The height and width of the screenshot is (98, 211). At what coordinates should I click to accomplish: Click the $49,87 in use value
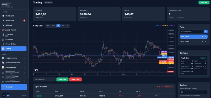(129, 14)
